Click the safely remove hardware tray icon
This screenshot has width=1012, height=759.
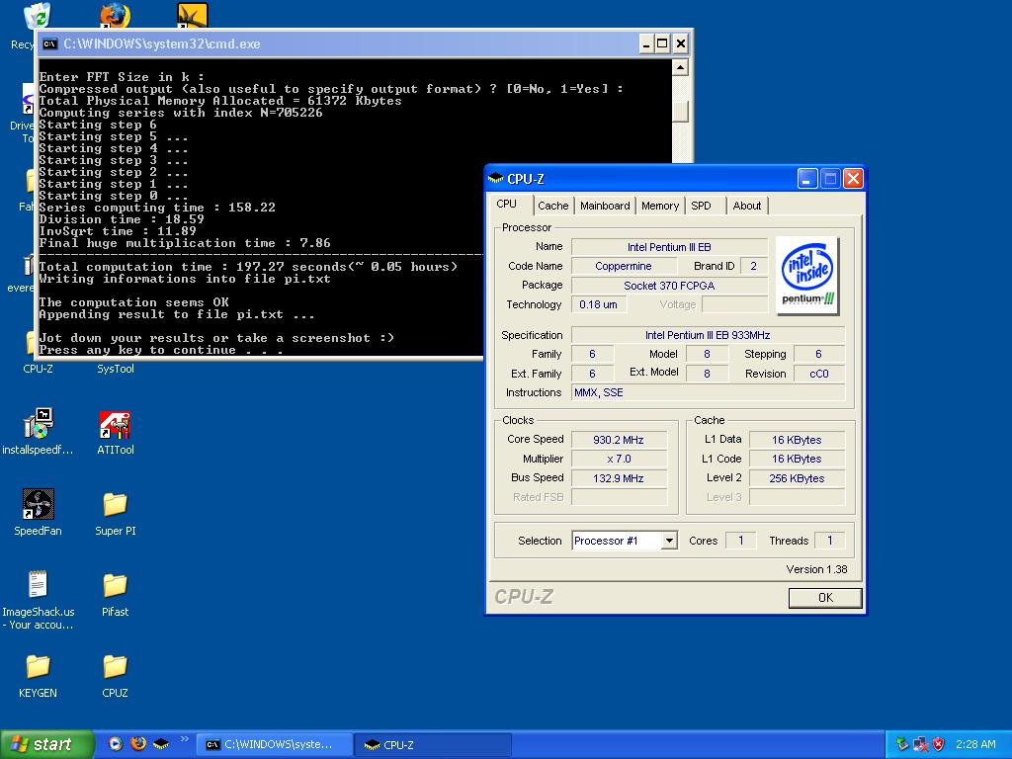click(902, 744)
